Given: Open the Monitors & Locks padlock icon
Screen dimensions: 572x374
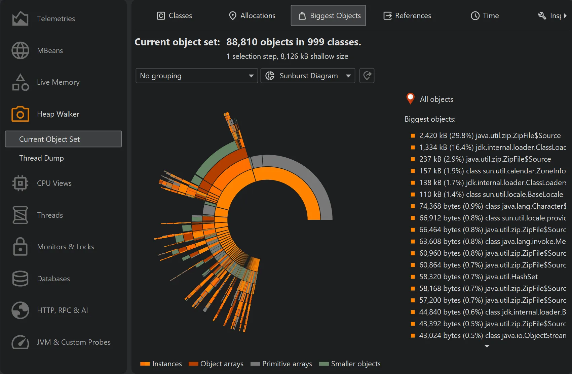Looking at the screenshot, I should tap(20, 247).
